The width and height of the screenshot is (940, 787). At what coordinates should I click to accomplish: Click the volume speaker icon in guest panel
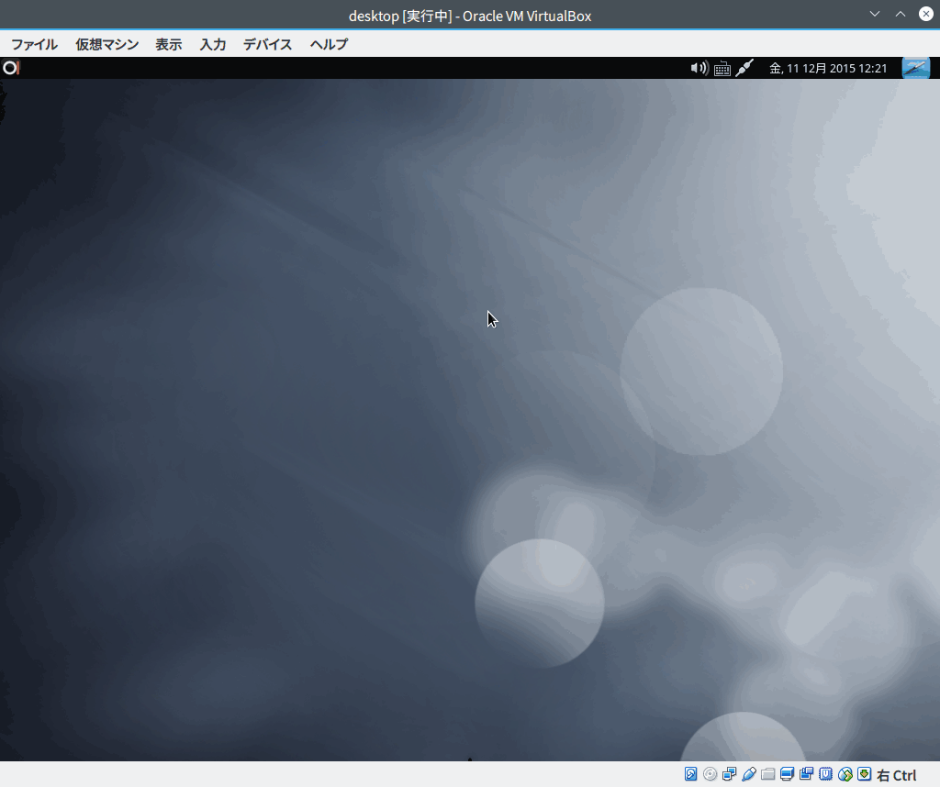click(699, 68)
